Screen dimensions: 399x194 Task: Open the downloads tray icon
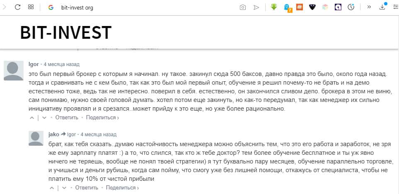tap(382, 7)
